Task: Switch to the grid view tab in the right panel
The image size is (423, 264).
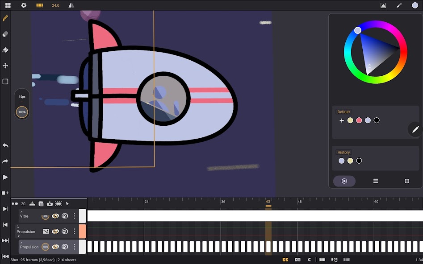Action: [406, 181]
